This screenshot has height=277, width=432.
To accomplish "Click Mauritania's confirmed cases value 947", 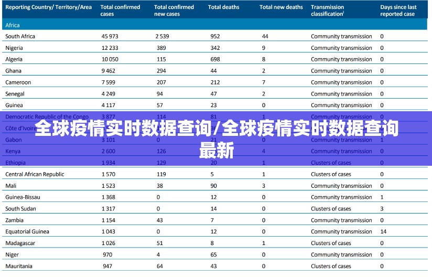I will pos(107,266).
